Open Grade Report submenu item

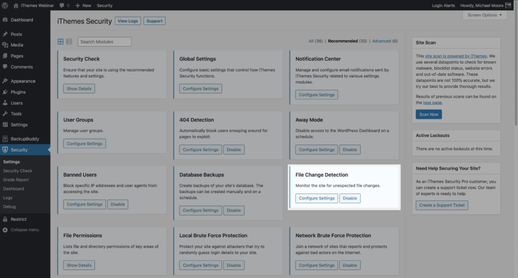click(16, 179)
